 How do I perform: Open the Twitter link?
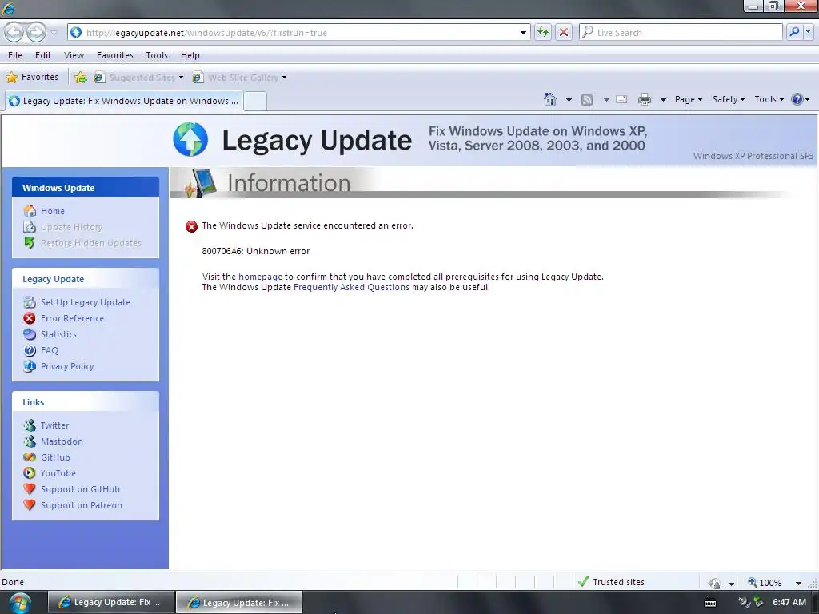(x=55, y=425)
